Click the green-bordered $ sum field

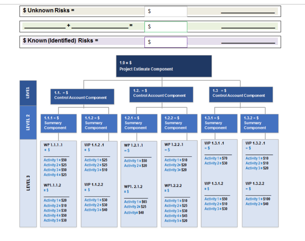166,27
